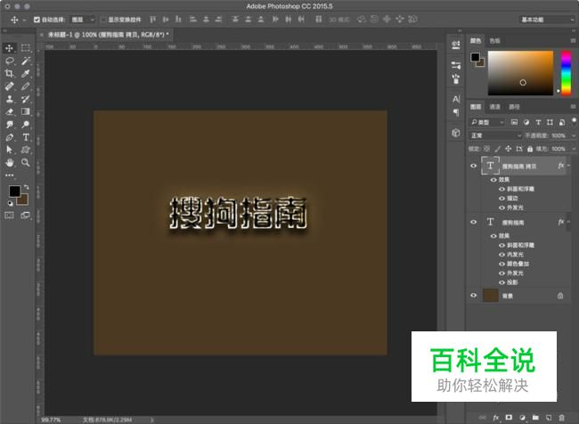Select the Move tool in the toolbox
Image resolution: width=579 pixels, height=424 pixels.
click(9, 48)
